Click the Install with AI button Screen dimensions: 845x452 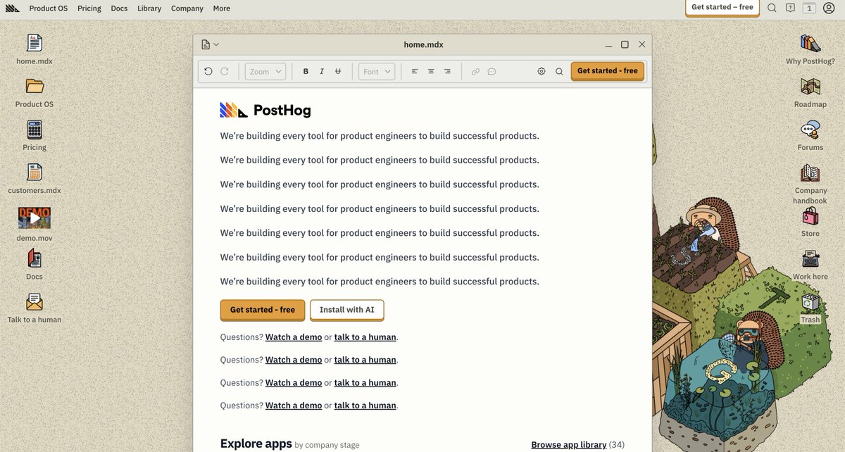tap(347, 310)
